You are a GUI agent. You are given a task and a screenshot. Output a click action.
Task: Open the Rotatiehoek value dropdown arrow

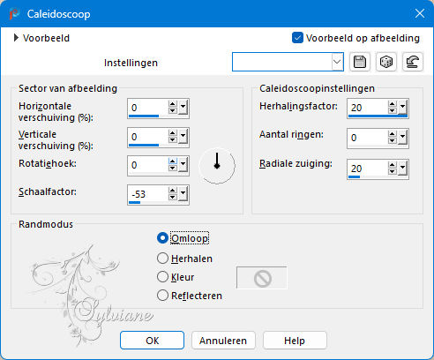(183, 164)
